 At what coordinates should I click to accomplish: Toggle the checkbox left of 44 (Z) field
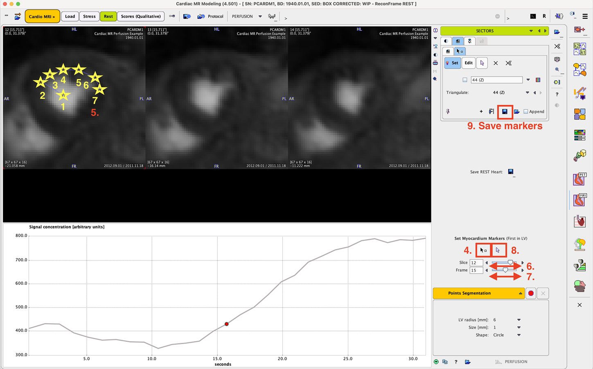pos(465,80)
